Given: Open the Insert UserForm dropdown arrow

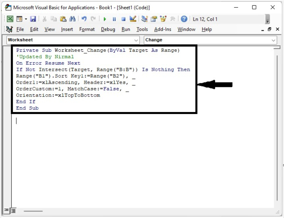Looking at the screenshot, I should coord(26,19).
